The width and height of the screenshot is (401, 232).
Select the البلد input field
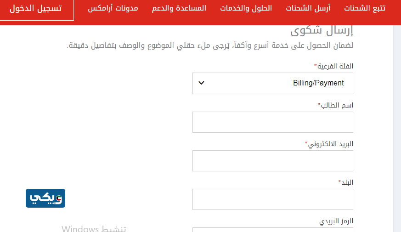click(x=272, y=199)
